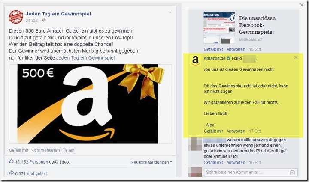Open the Amazon.de profile logo
Screen dimensions: 309x182
[195, 60]
